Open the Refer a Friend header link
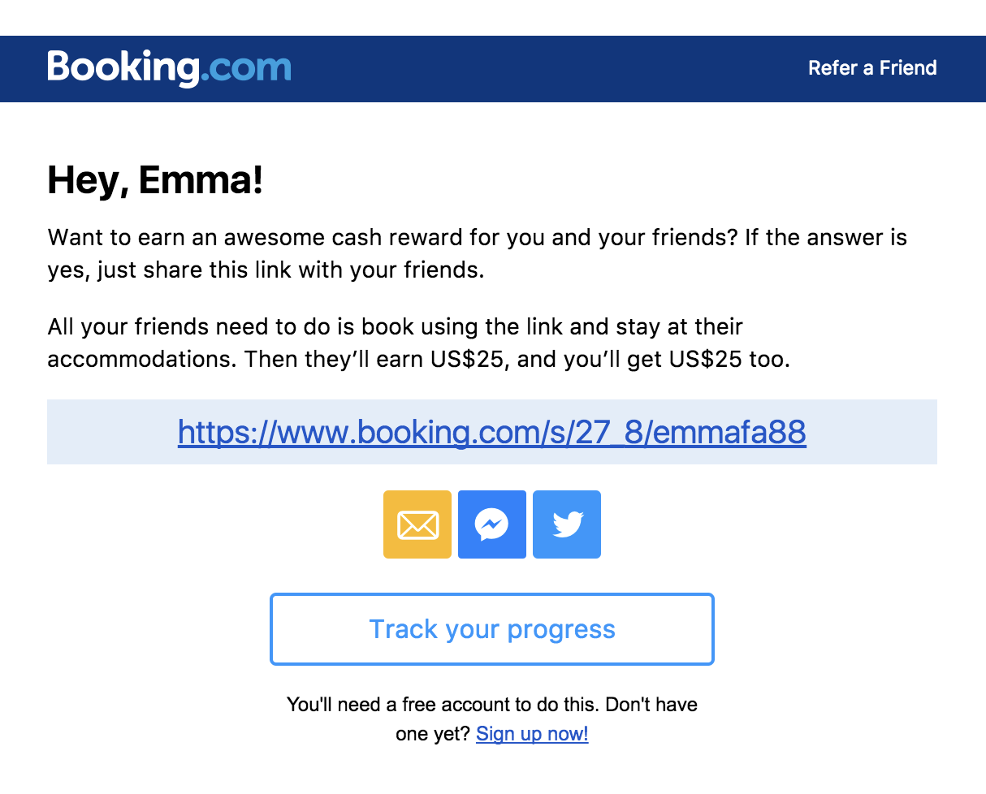 [x=872, y=68]
